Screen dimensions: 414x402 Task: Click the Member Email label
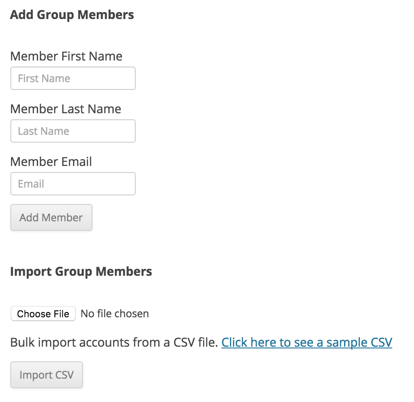51,162
